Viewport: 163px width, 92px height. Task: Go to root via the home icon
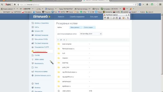[64, 40]
